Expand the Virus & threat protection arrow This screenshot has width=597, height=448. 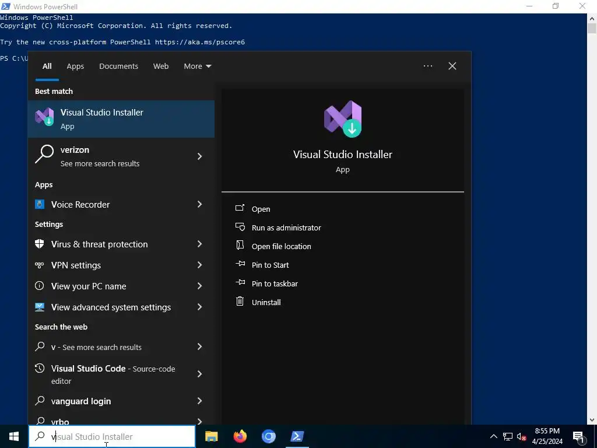tap(199, 244)
